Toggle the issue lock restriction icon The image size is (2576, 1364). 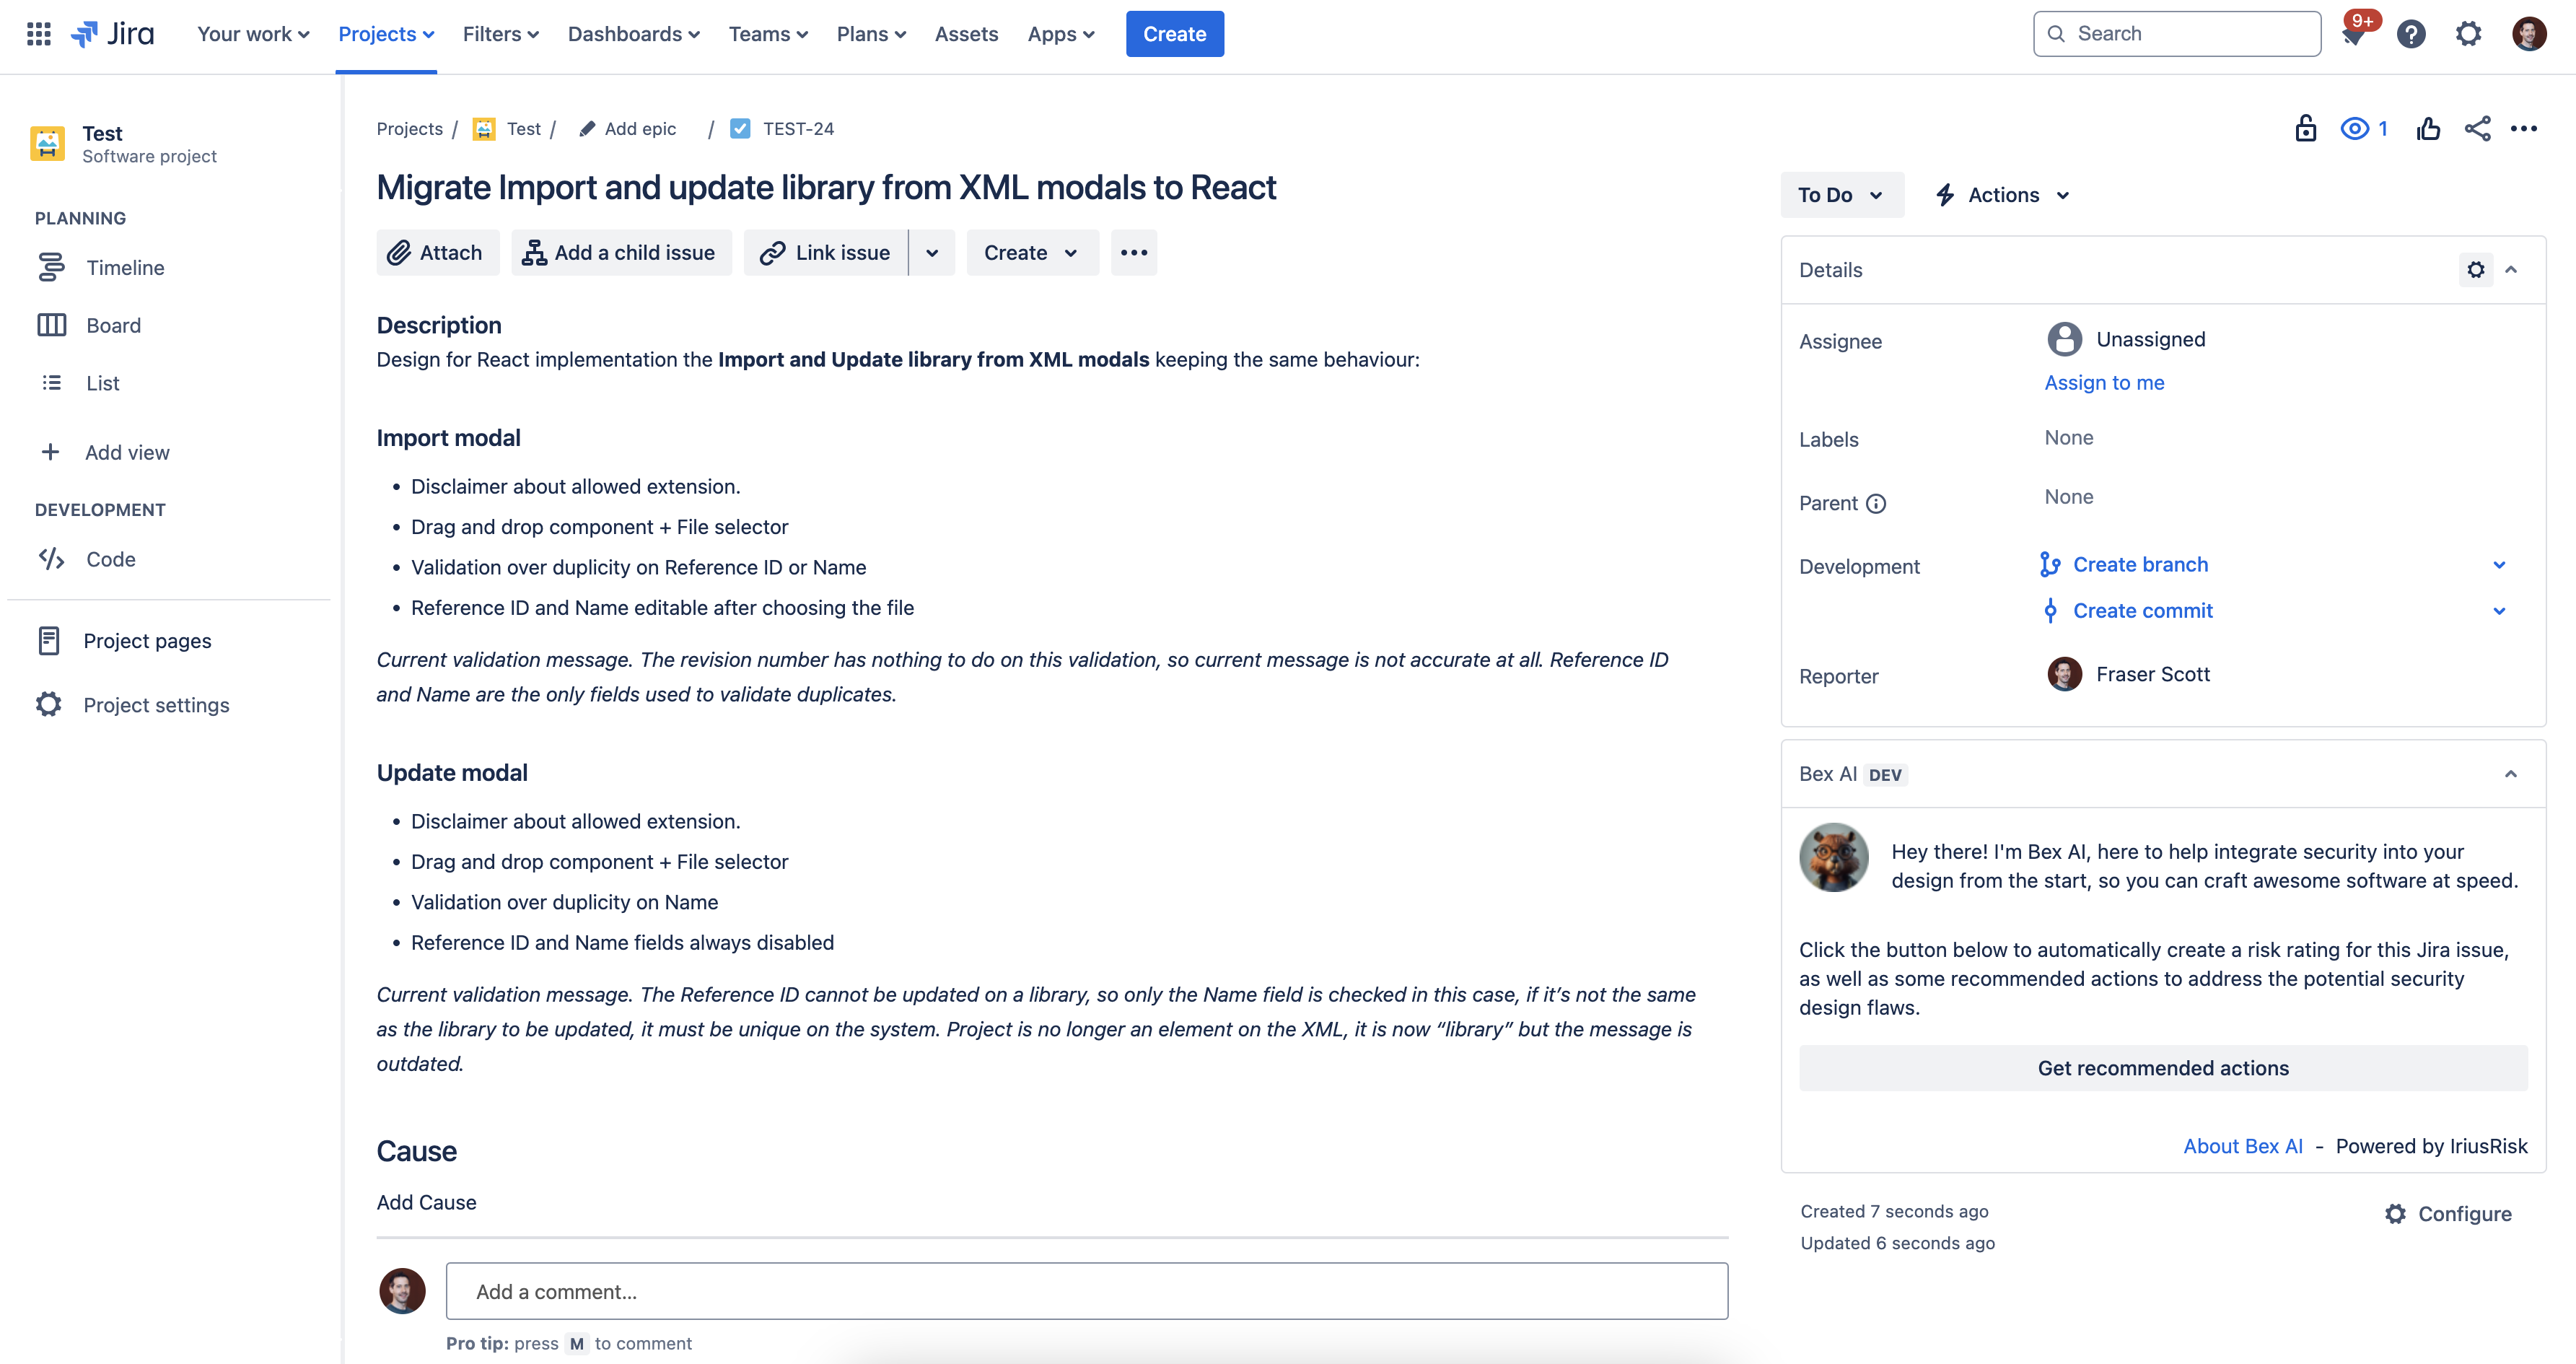tap(2305, 129)
